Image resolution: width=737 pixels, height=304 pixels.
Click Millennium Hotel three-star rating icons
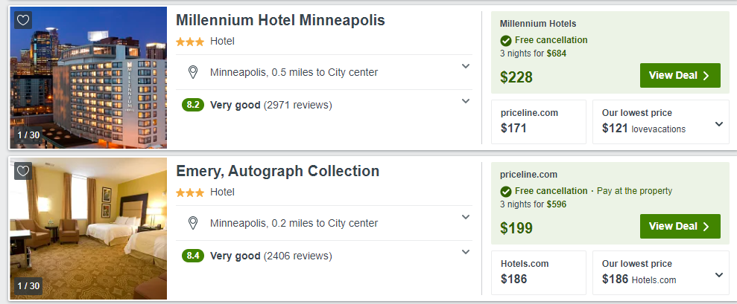pyautogui.click(x=190, y=42)
